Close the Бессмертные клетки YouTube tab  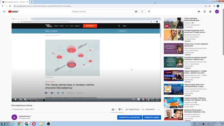point(27,2)
